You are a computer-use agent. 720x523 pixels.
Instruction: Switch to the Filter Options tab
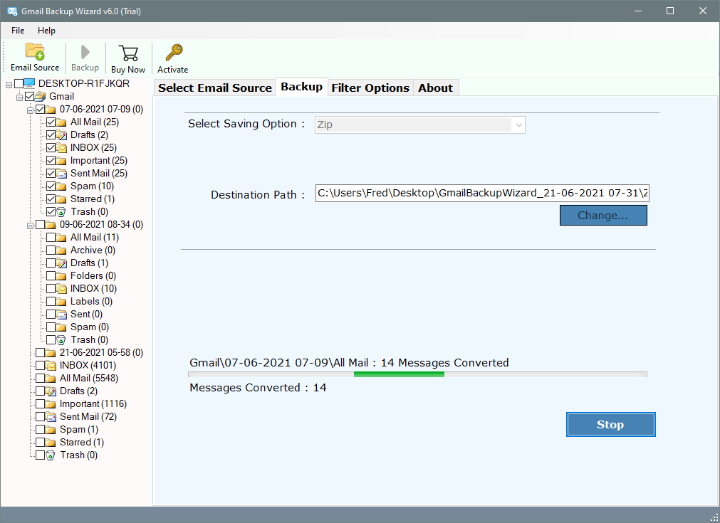[x=370, y=88]
